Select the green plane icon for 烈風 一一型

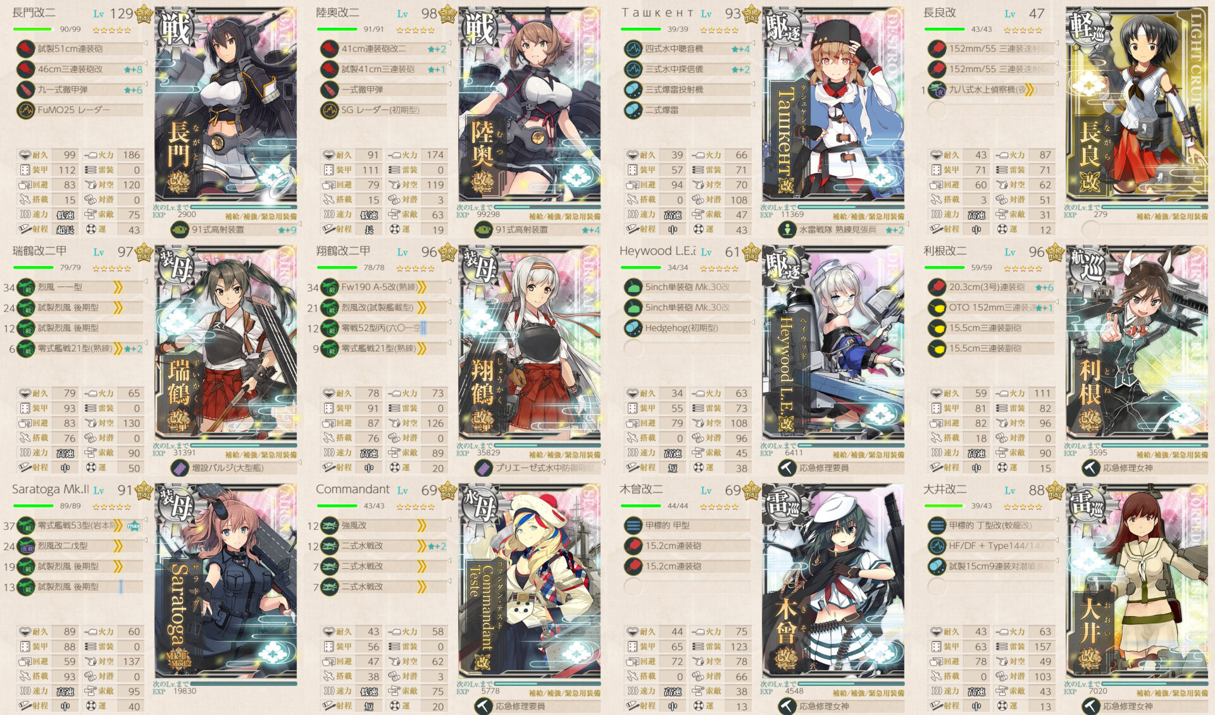[26, 287]
